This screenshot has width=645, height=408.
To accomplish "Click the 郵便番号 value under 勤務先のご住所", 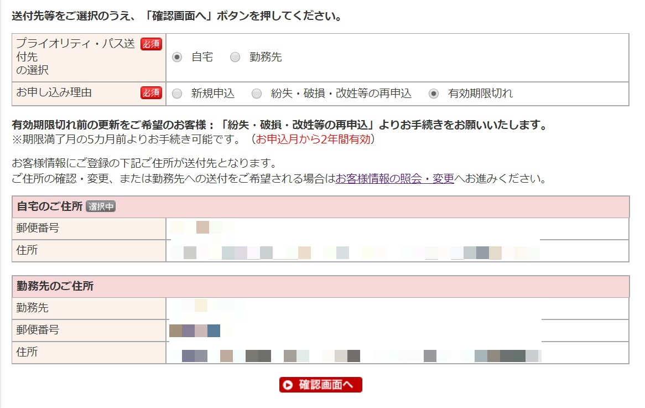I will pos(195,330).
